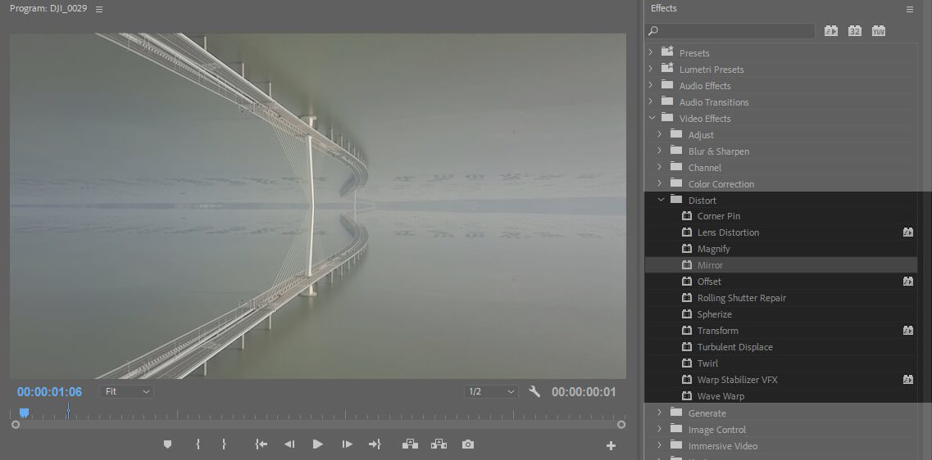Click the Mark Out button
The width and height of the screenshot is (932, 460).
coord(224,444)
